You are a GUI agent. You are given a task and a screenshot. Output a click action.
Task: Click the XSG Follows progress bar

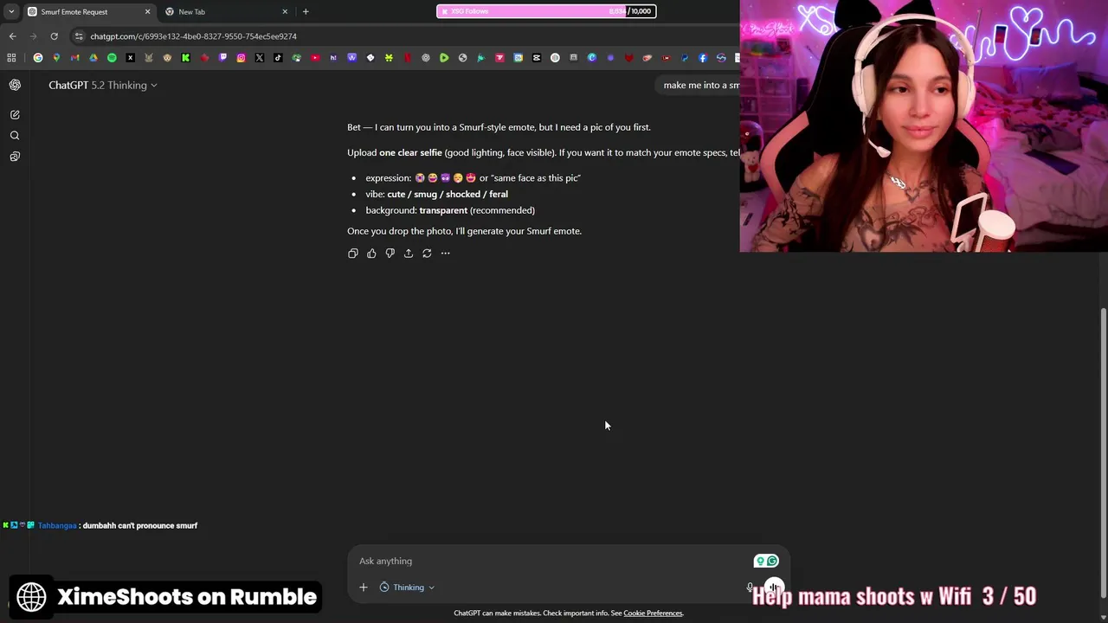coord(546,11)
